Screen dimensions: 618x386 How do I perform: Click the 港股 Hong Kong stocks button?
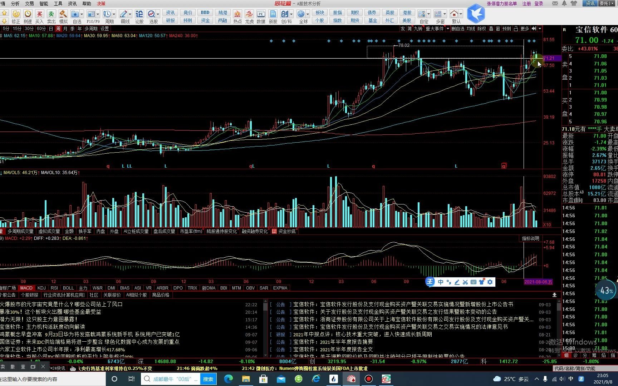coord(407,13)
